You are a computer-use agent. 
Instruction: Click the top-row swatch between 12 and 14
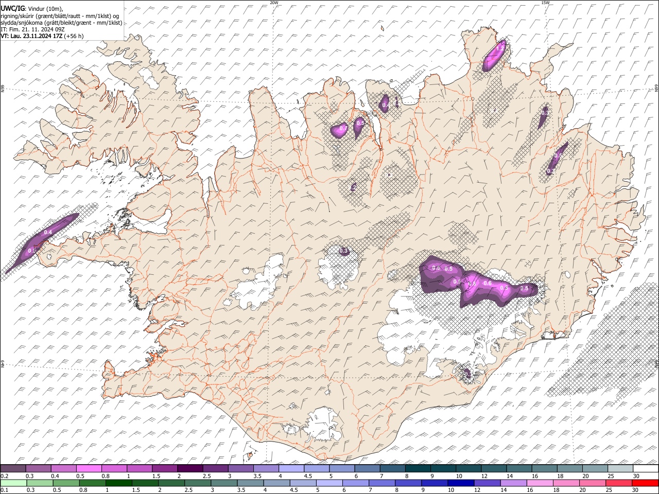coord(493,468)
